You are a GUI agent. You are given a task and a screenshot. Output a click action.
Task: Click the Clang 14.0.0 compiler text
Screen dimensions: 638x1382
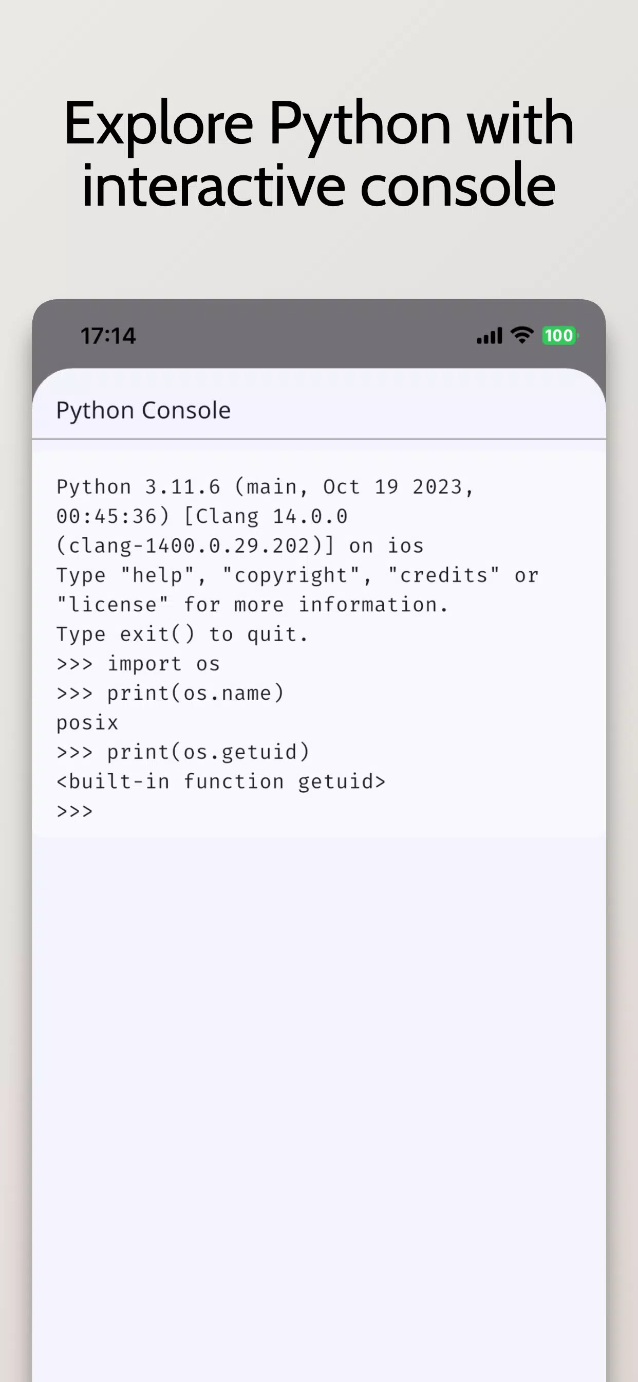click(267, 516)
